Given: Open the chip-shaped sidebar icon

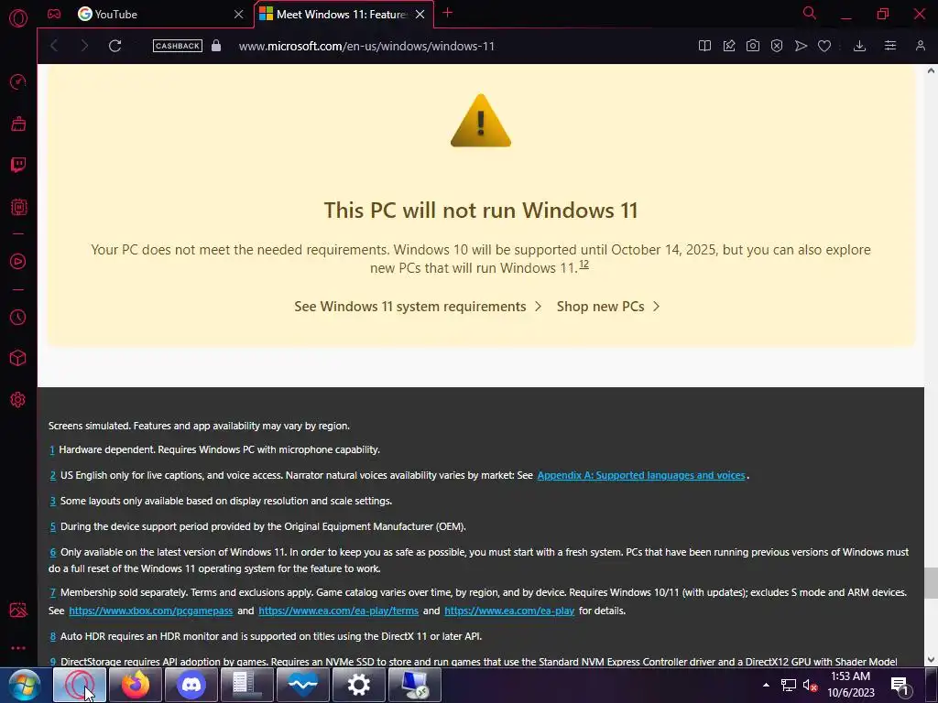Looking at the screenshot, I should tap(18, 207).
